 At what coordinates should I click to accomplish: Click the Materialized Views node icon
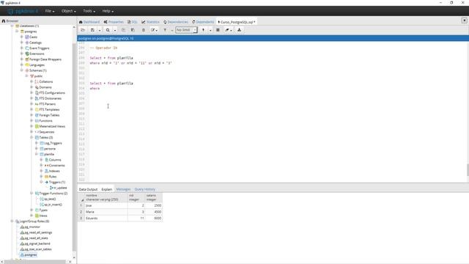[37, 126]
